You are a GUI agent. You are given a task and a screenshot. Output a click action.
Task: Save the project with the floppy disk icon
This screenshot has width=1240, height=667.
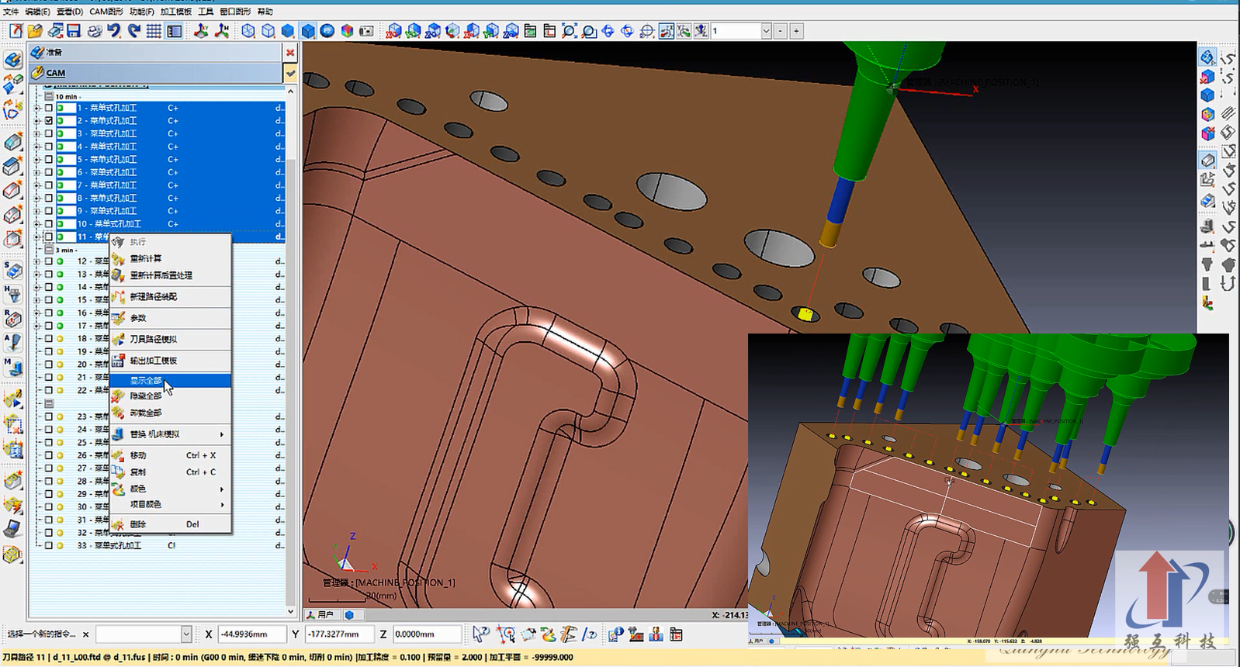(74, 31)
